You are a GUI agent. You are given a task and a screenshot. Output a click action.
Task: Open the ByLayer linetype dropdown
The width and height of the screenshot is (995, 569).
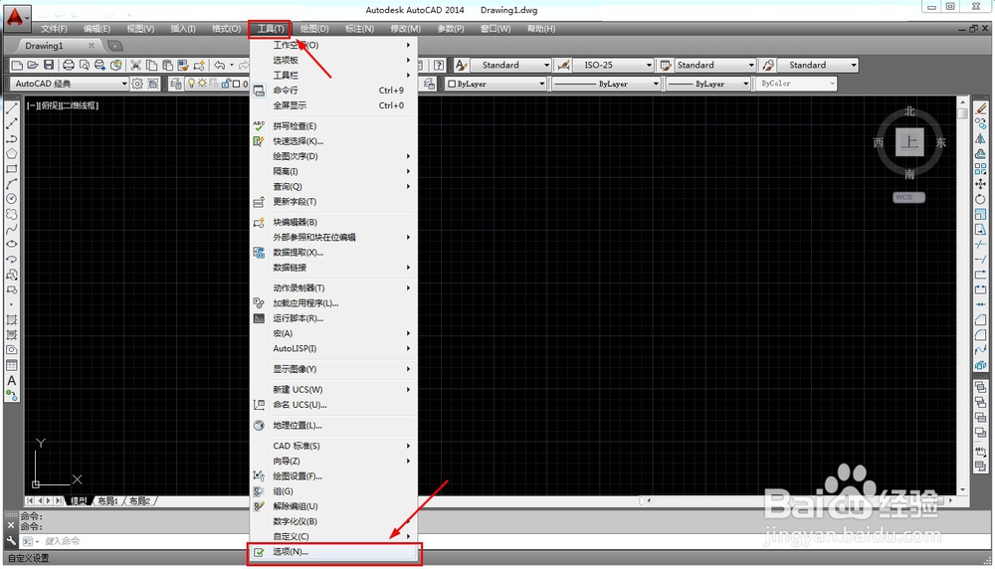coord(606,84)
